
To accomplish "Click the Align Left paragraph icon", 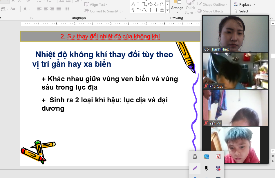I will (x=39, y=9).
